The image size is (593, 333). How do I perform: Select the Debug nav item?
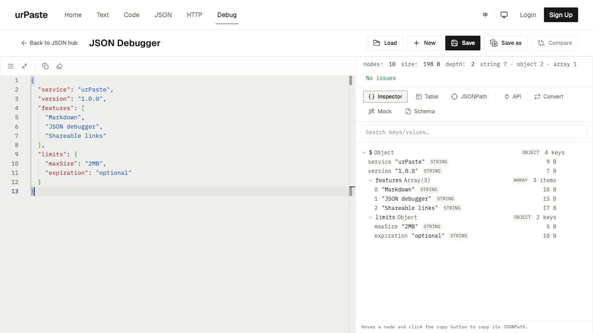[x=227, y=15]
